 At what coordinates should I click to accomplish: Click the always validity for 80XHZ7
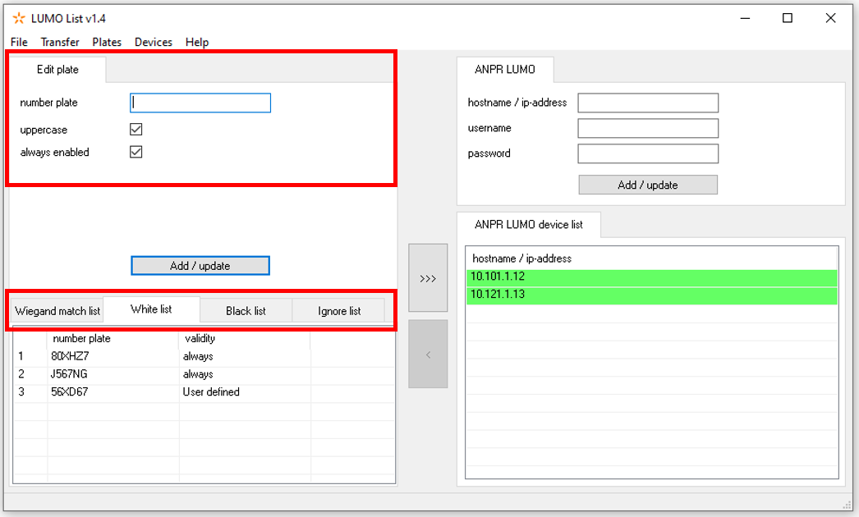(198, 356)
